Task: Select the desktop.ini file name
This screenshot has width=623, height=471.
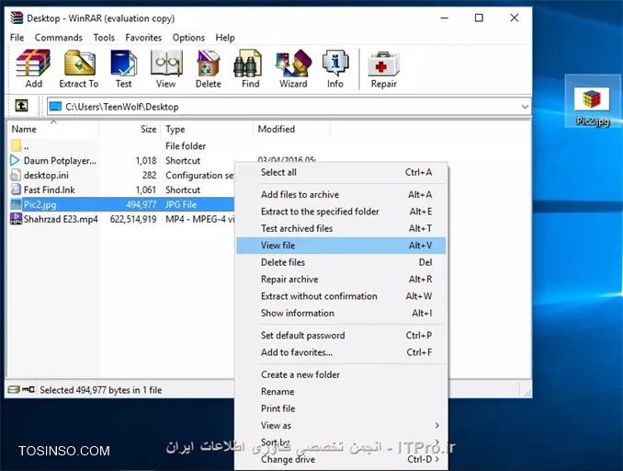Action: [x=46, y=176]
